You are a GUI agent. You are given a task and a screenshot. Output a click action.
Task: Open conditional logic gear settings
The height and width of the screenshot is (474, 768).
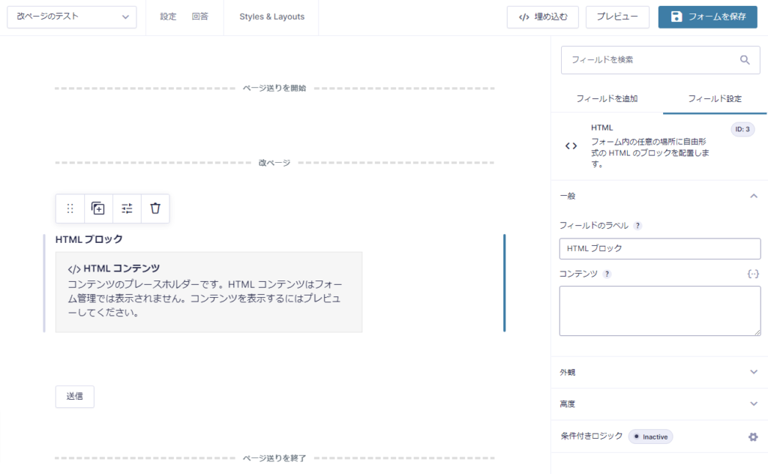coord(753,436)
